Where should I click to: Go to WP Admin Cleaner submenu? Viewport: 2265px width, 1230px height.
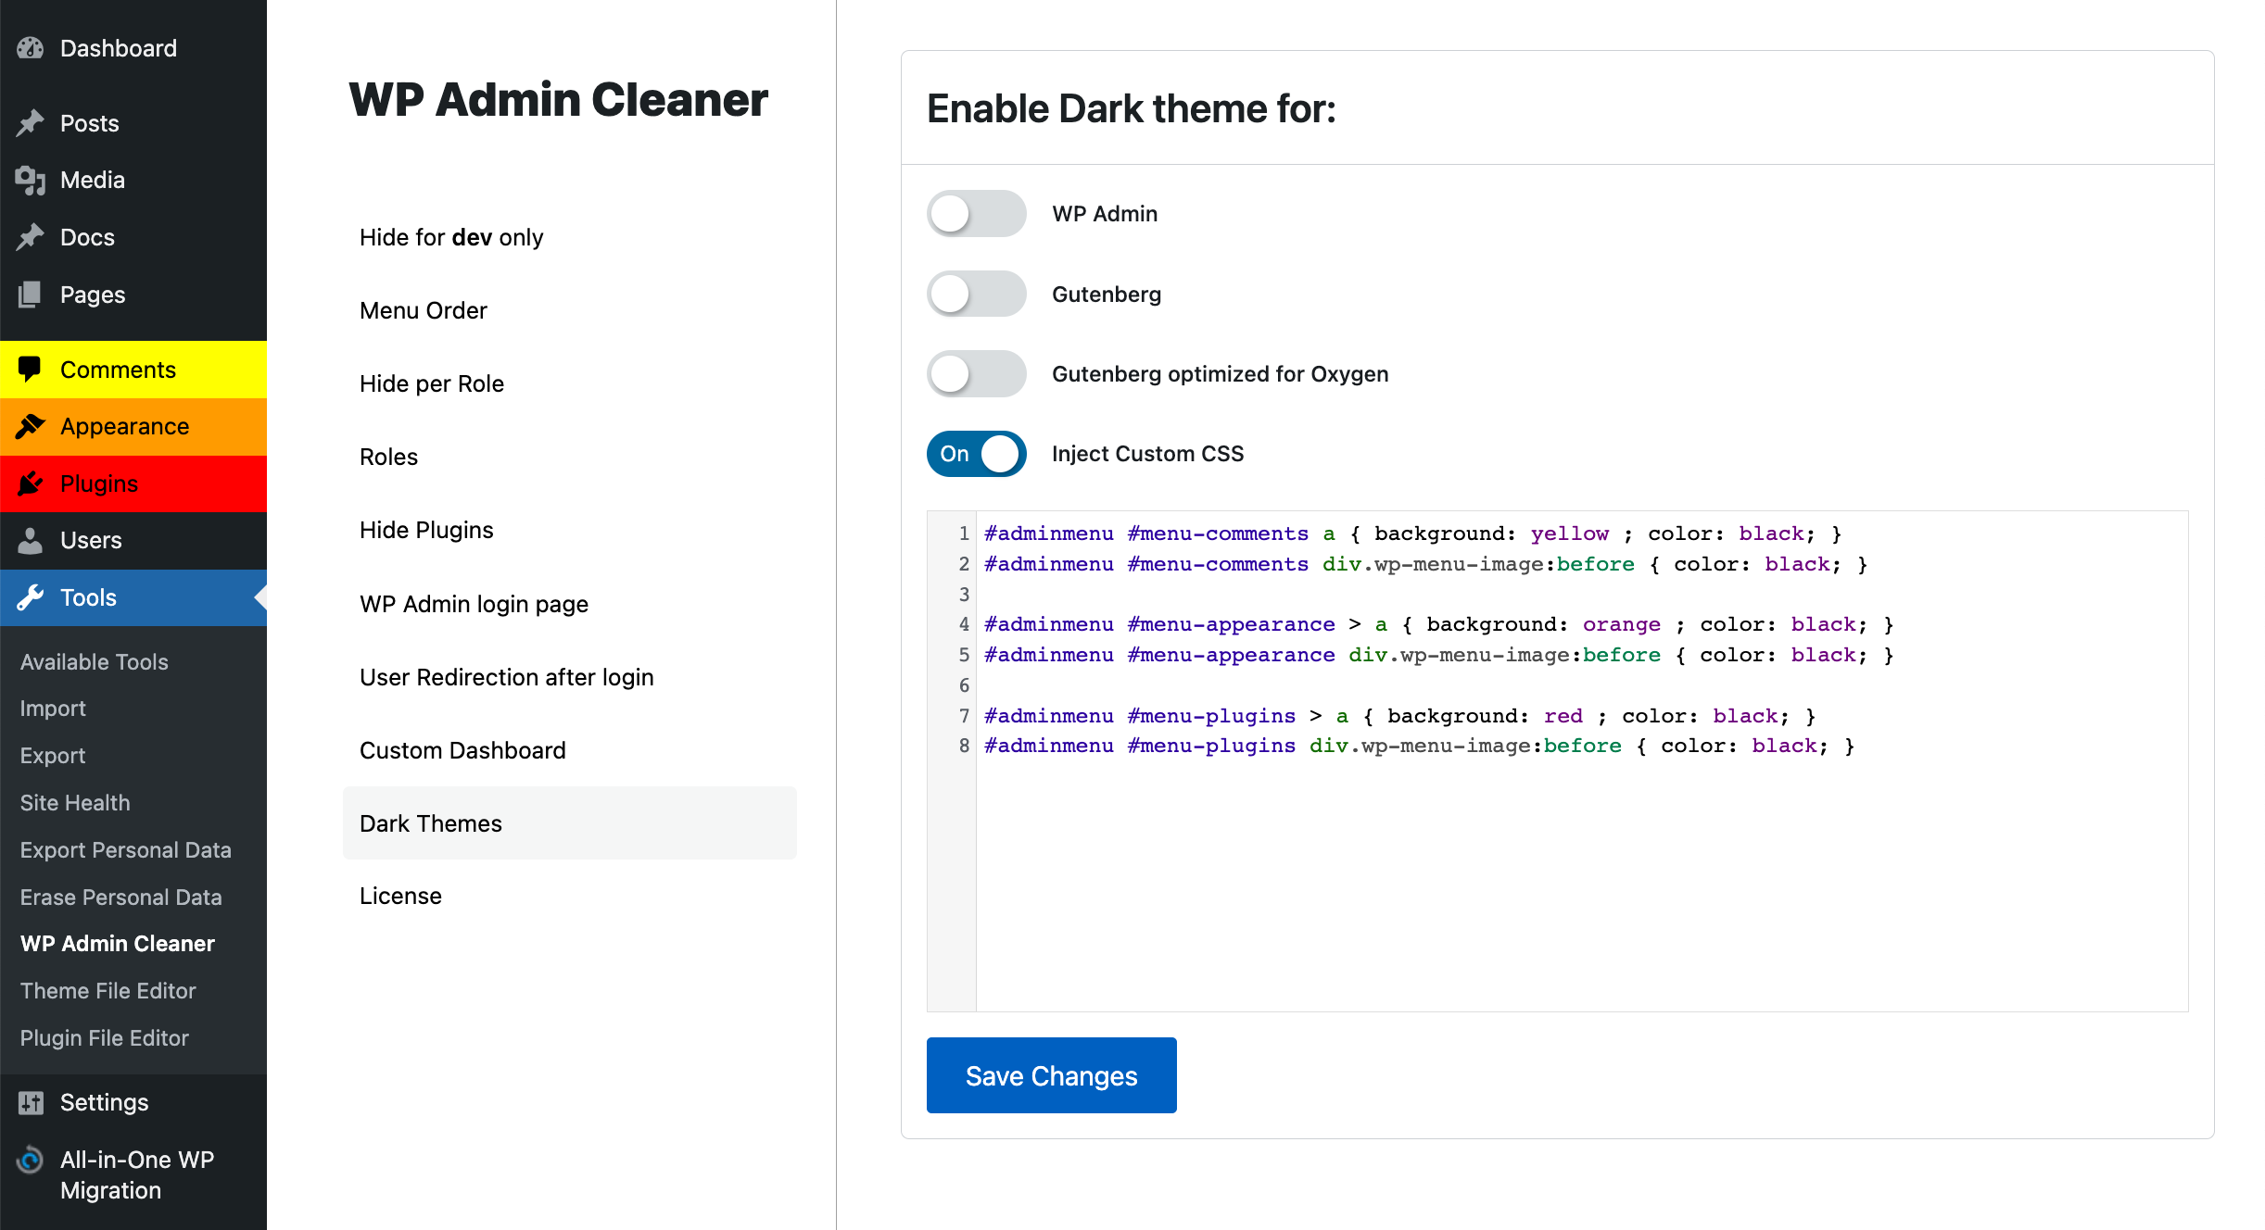pos(118,944)
